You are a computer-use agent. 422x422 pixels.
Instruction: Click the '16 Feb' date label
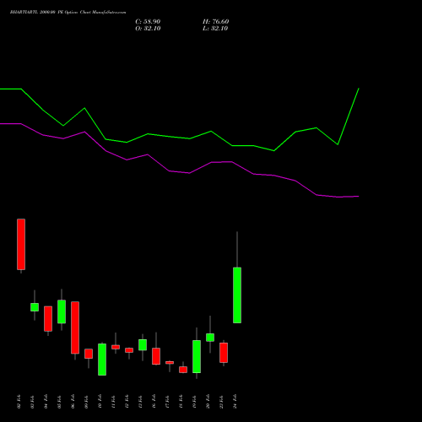pyautogui.click(x=154, y=402)
